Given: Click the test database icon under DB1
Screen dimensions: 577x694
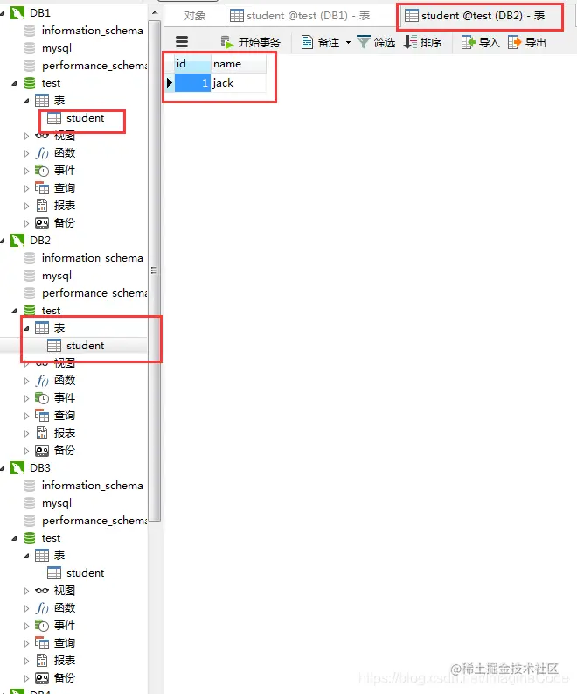Looking at the screenshot, I should [x=30, y=83].
